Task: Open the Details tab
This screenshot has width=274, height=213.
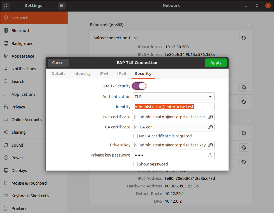Action: tap(58, 74)
